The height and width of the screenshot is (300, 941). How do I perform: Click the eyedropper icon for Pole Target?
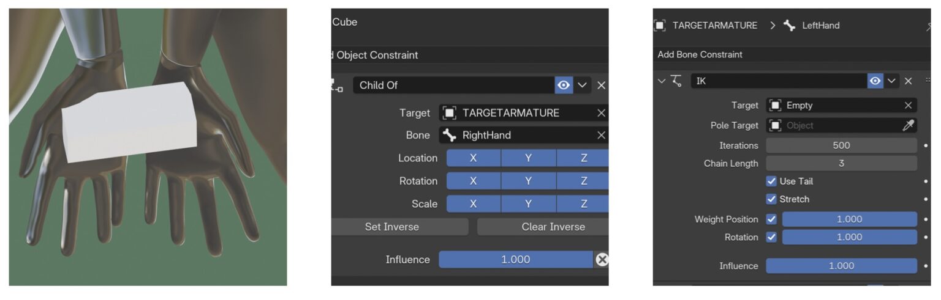pyautogui.click(x=908, y=125)
